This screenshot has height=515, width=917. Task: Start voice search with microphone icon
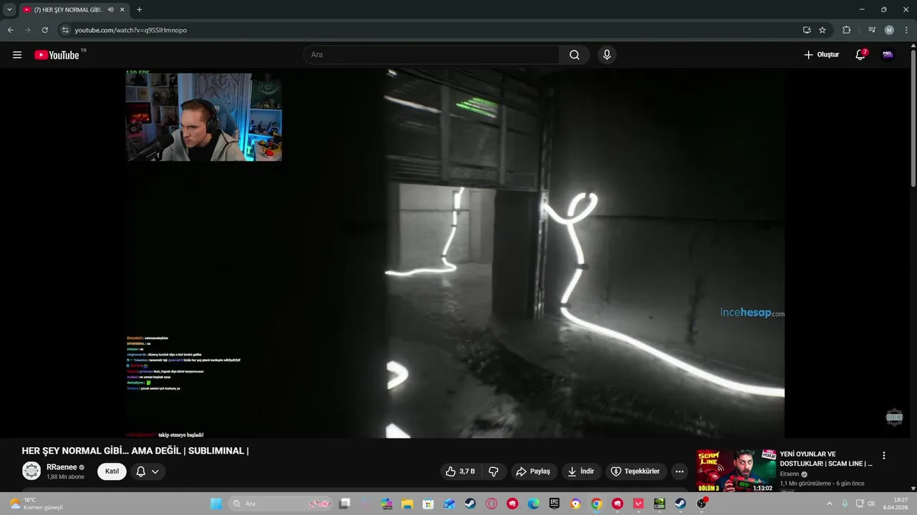607,55
